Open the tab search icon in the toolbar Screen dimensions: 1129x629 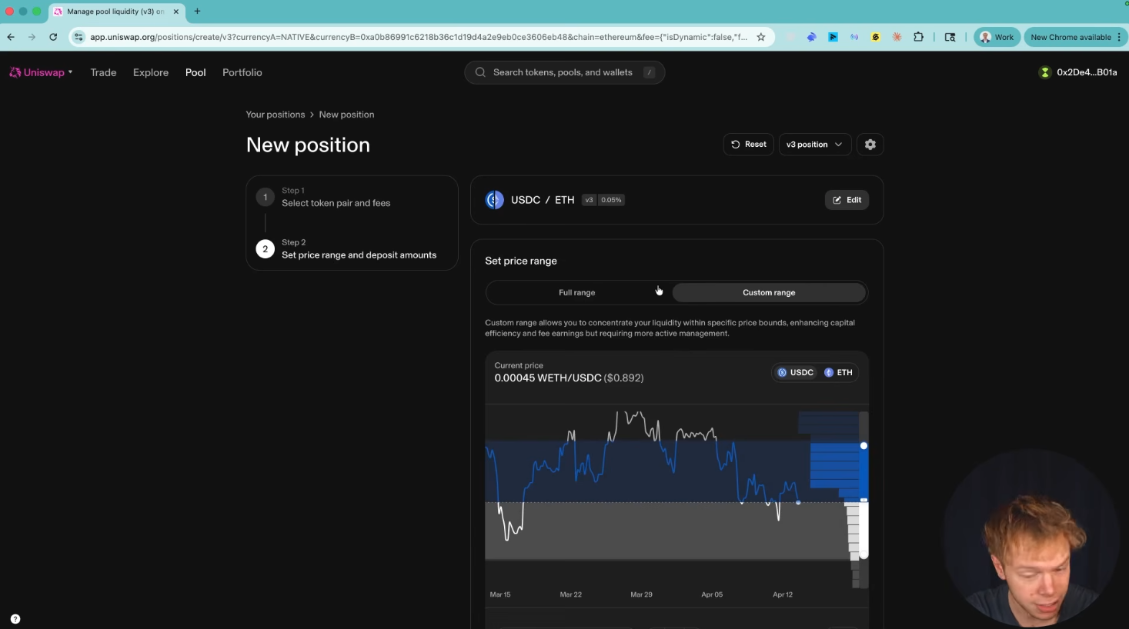(x=950, y=37)
